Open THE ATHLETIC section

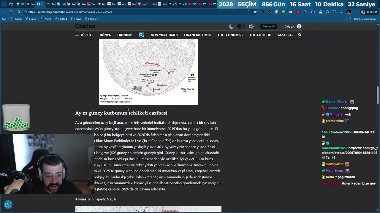pyautogui.click(x=260, y=35)
